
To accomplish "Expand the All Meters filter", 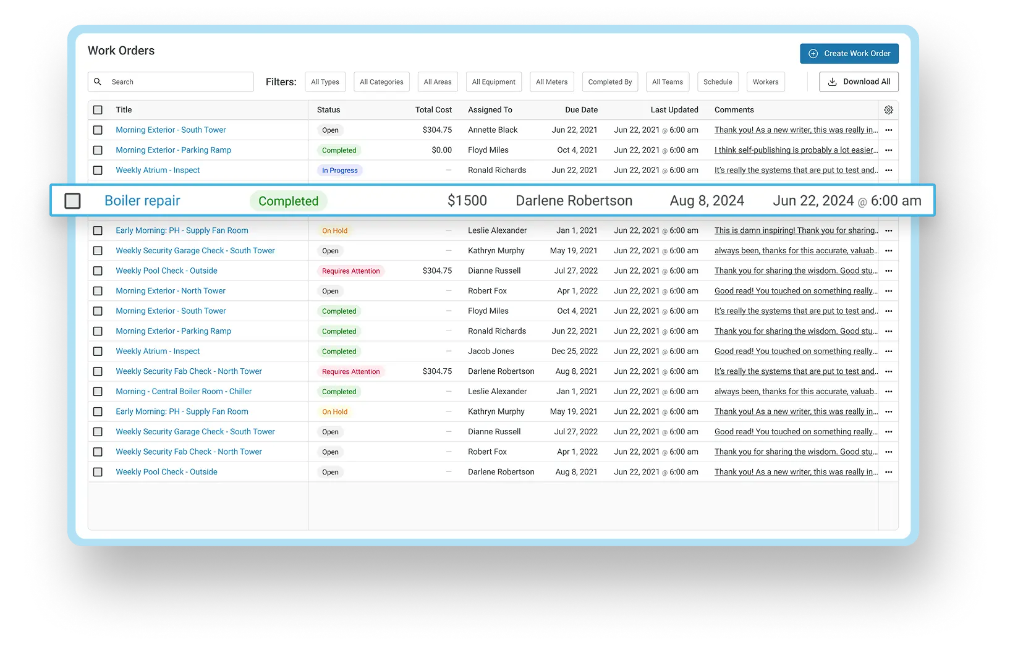I will tap(551, 82).
